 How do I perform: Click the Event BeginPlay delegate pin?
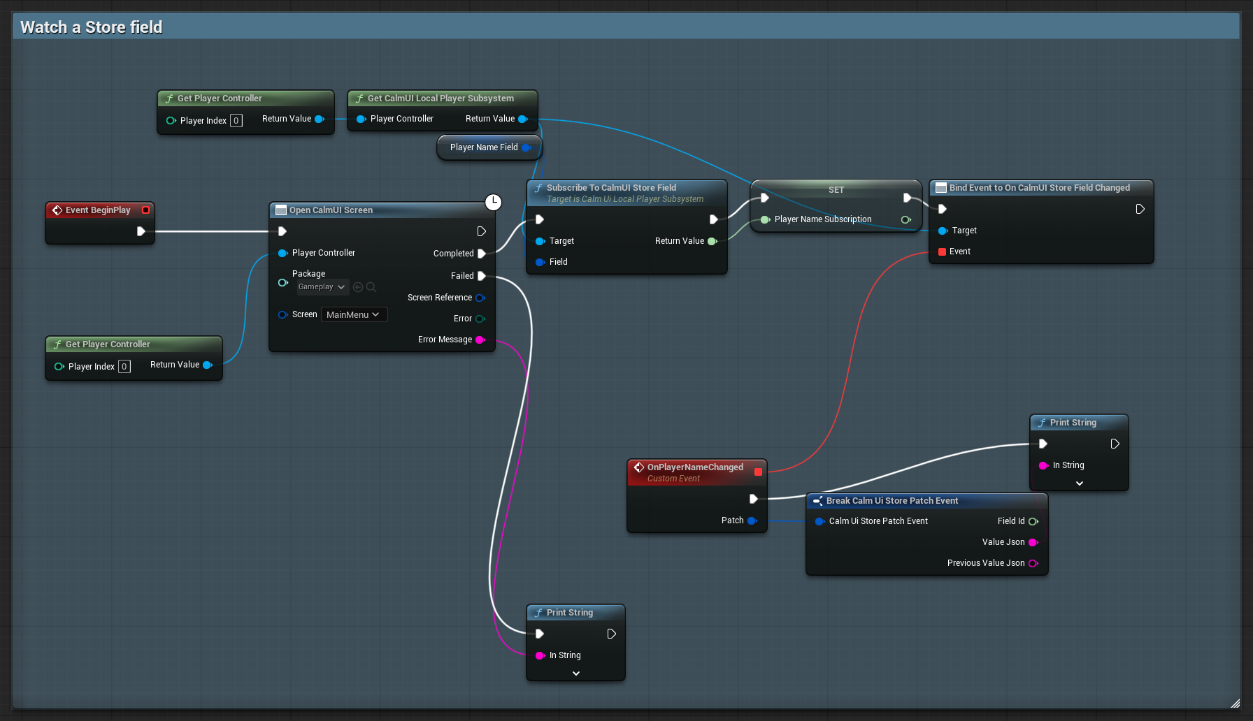(x=145, y=210)
